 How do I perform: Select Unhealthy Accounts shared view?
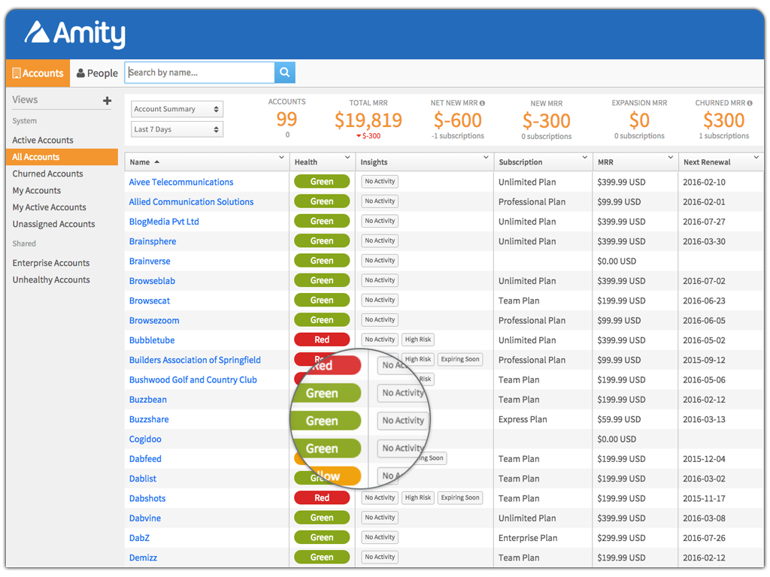coord(51,279)
